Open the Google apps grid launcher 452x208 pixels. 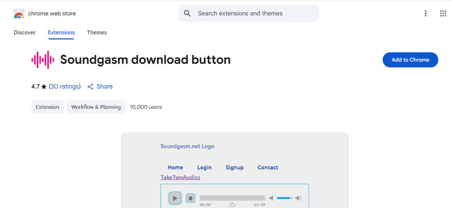pyautogui.click(x=443, y=13)
